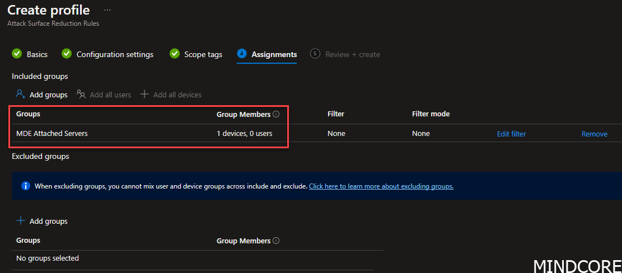
Task: Add groups to Included groups
Action: tap(41, 95)
